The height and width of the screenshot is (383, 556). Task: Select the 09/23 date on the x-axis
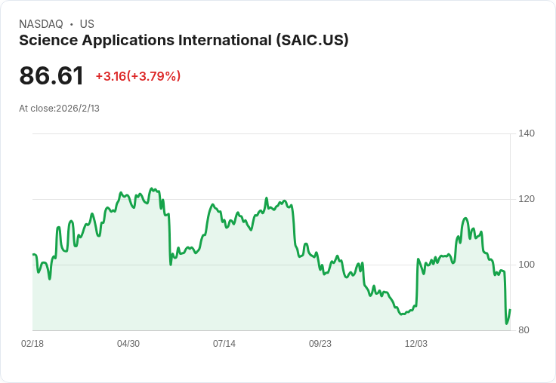(320, 344)
